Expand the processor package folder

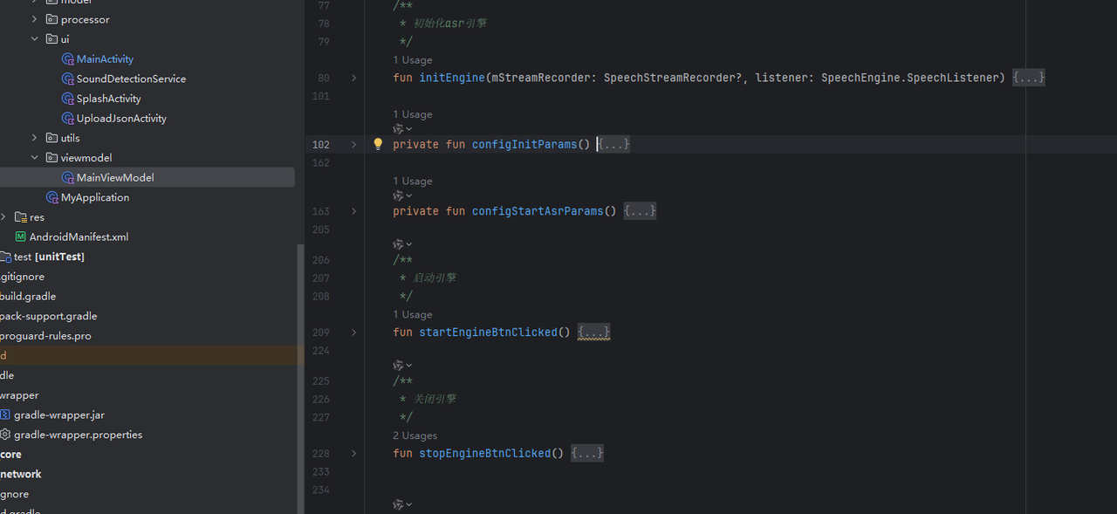[35, 19]
